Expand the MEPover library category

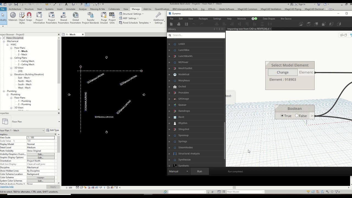pos(169,62)
